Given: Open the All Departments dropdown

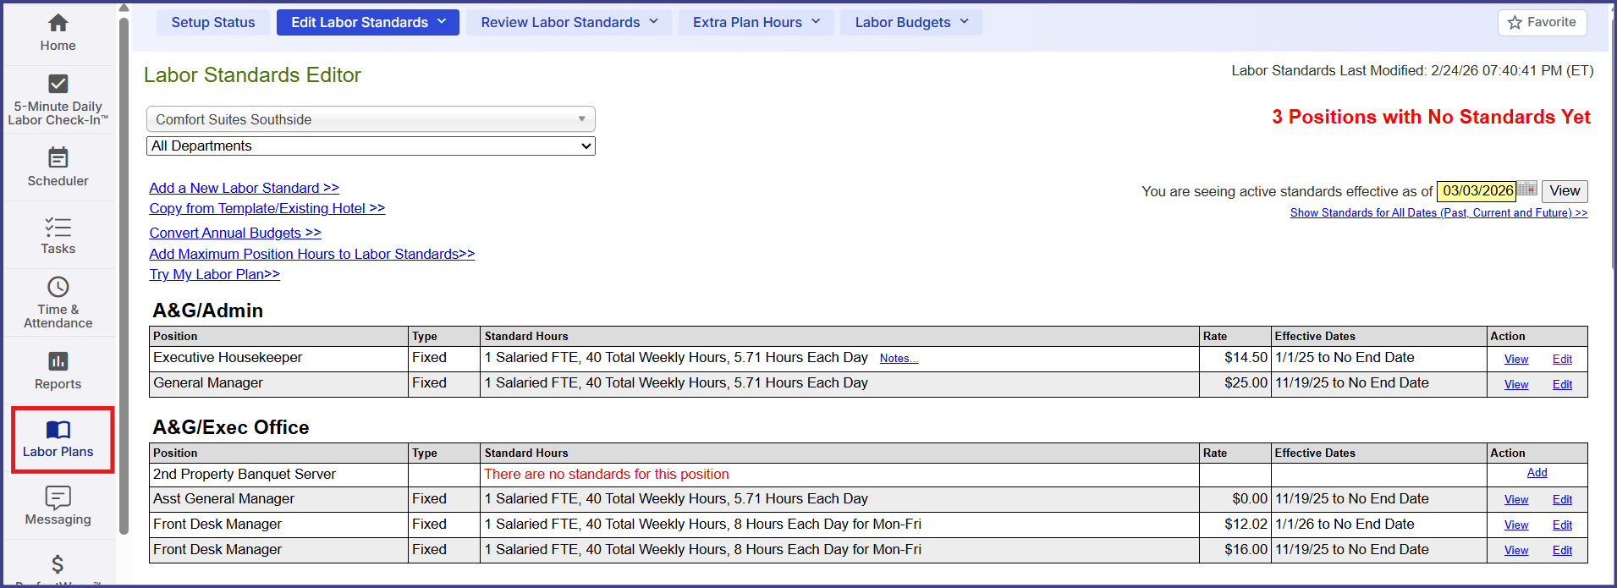Looking at the screenshot, I should pos(371,146).
